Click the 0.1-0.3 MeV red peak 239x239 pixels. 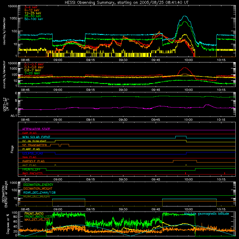click(x=185, y=68)
